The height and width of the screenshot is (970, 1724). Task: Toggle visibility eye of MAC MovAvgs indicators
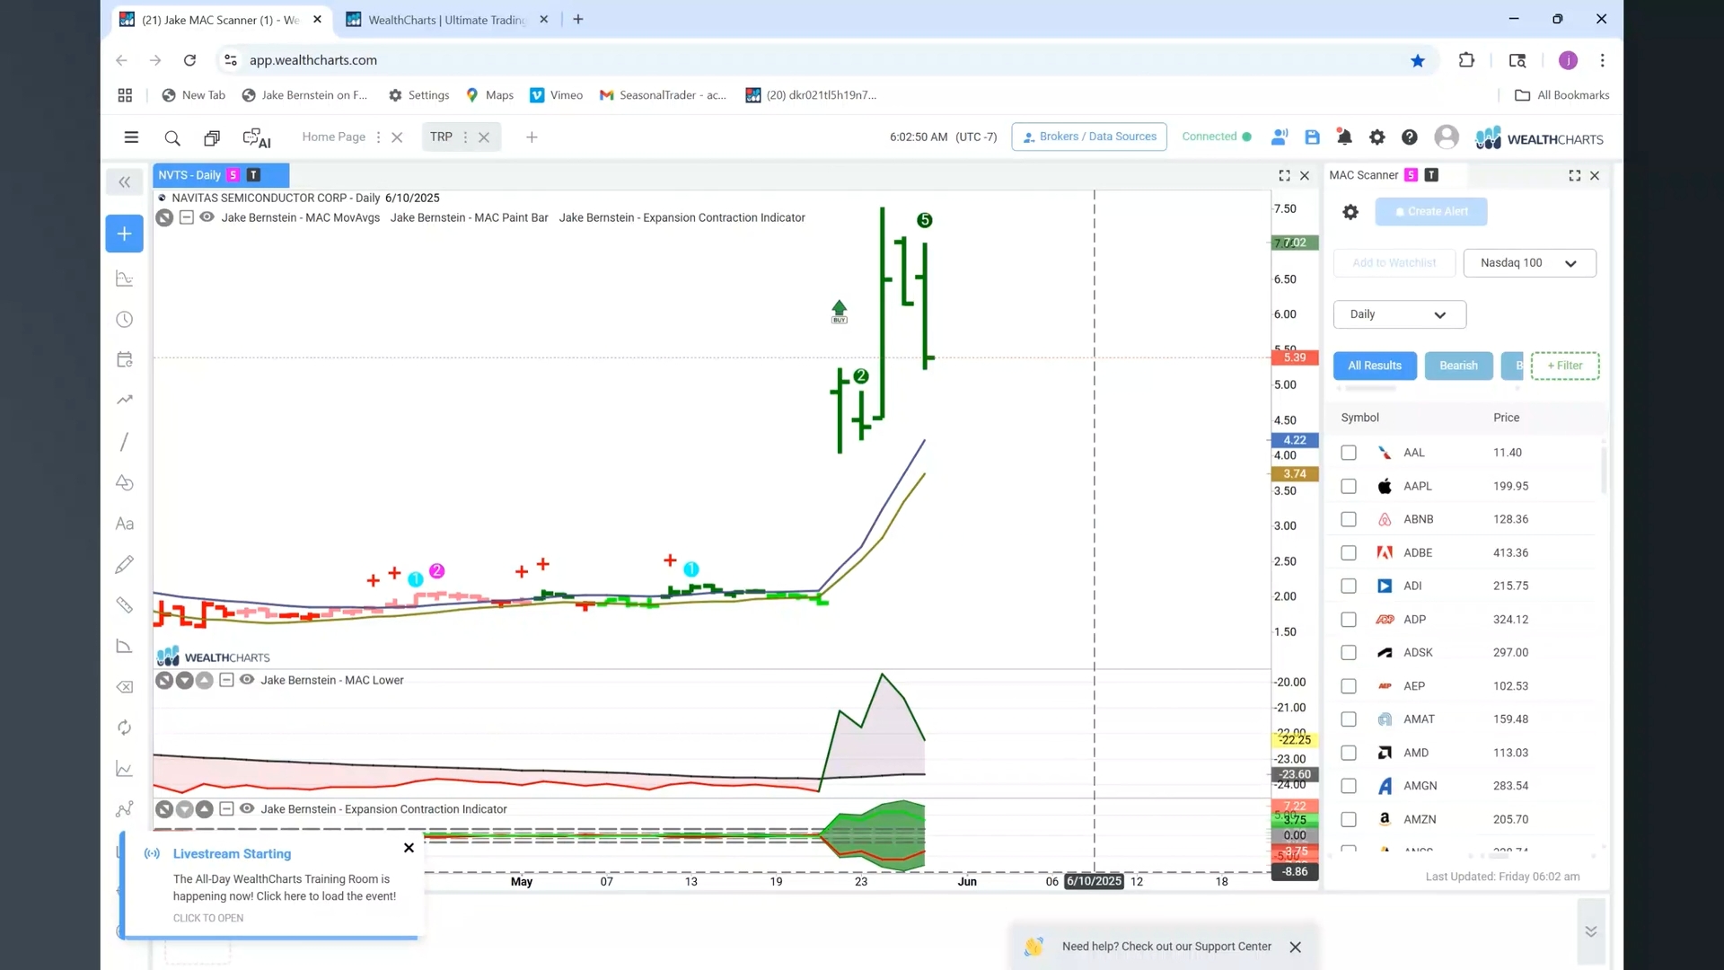207,217
